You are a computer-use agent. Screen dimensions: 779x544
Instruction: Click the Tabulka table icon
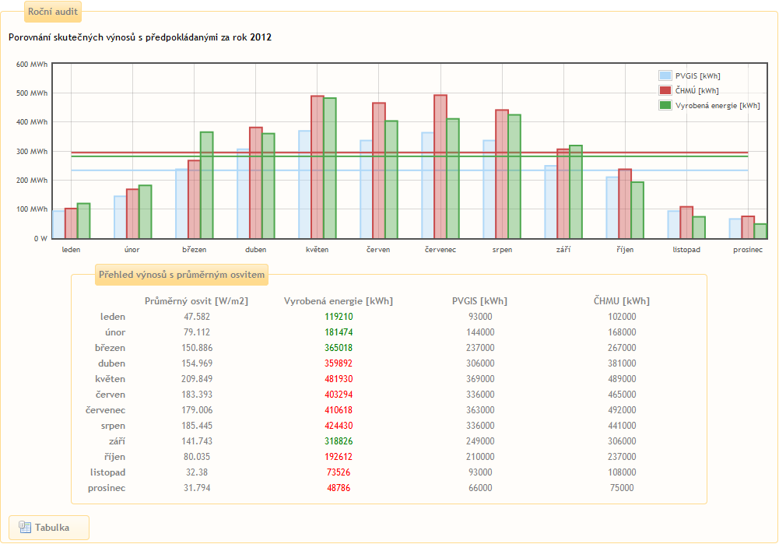pos(25,528)
